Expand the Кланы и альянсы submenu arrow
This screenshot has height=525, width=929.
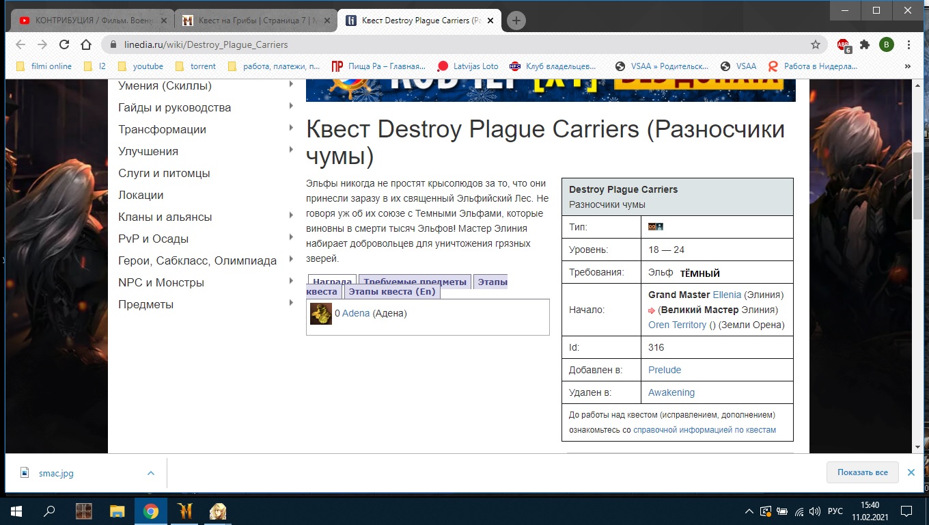click(x=292, y=216)
